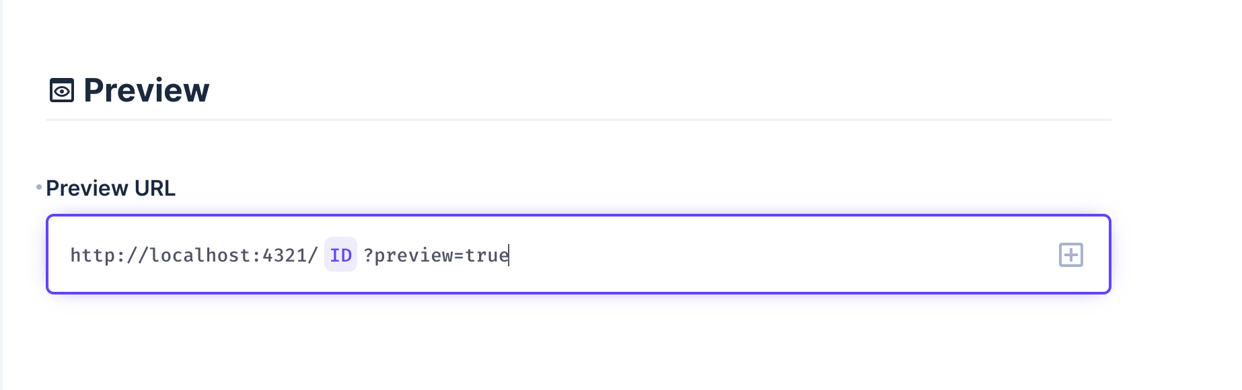Click the divider line below Preview heading

[579, 120]
